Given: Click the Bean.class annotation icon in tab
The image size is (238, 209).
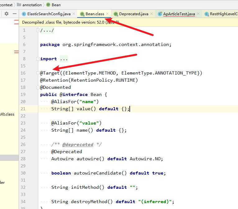Looking at the screenshot, I should [x=82, y=14].
